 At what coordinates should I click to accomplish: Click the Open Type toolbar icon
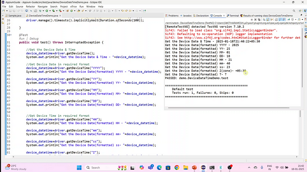pos(79,11)
